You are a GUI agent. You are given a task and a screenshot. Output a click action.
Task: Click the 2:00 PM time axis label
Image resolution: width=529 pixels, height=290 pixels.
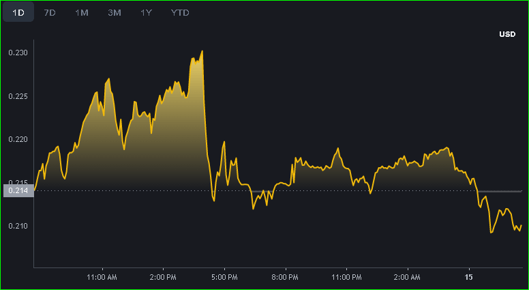coord(164,278)
